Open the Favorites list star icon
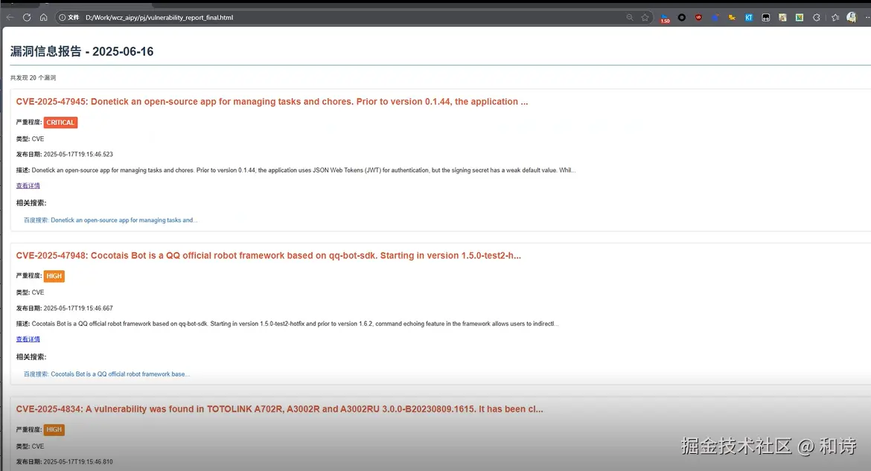 (835, 18)
